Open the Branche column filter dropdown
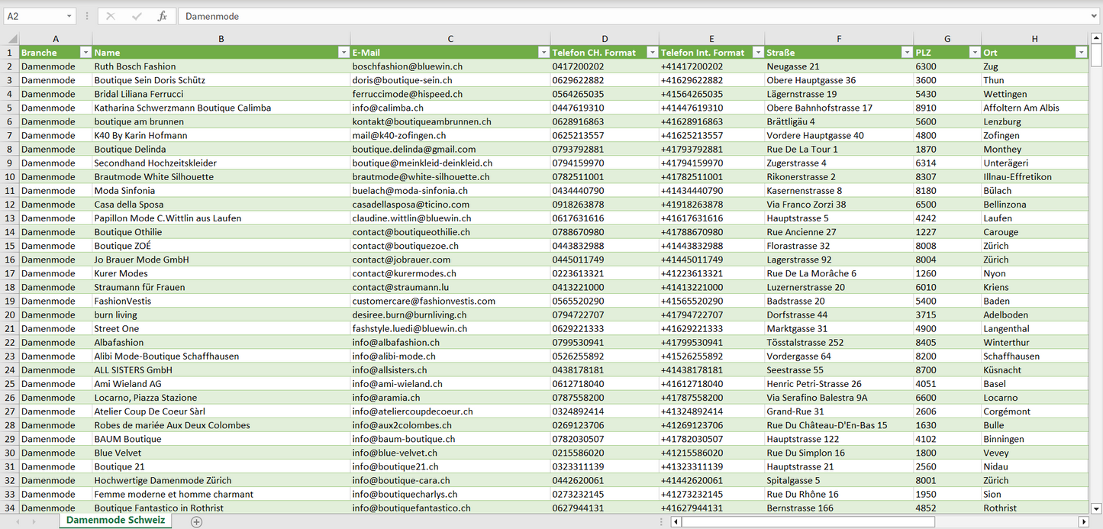The height and width of the screenshot is (529, 1103). coord(85,53)
